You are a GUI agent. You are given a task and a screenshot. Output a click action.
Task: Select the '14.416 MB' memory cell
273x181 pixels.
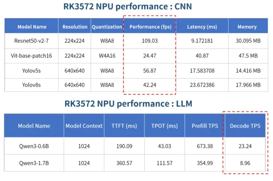click(x=248, y=71)
